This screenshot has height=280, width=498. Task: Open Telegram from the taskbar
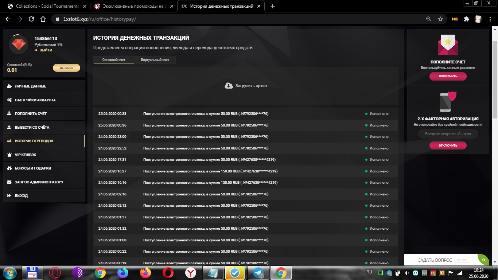258,273
